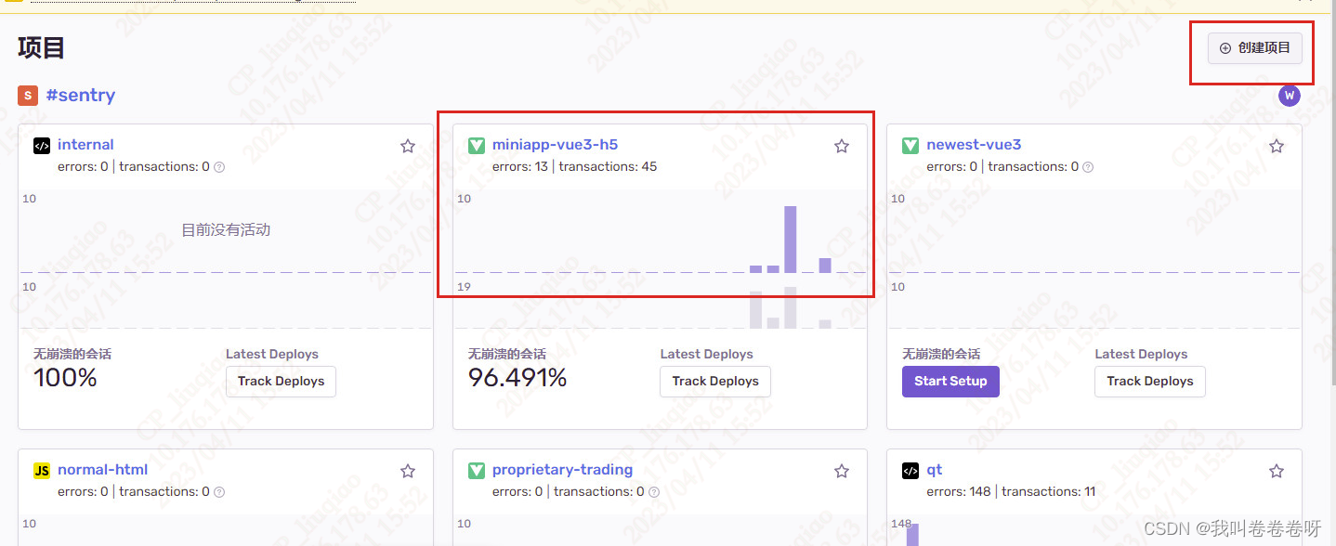The image size is (1336, 546).
Task: Star the qt project
Action: coord(1277,471)
